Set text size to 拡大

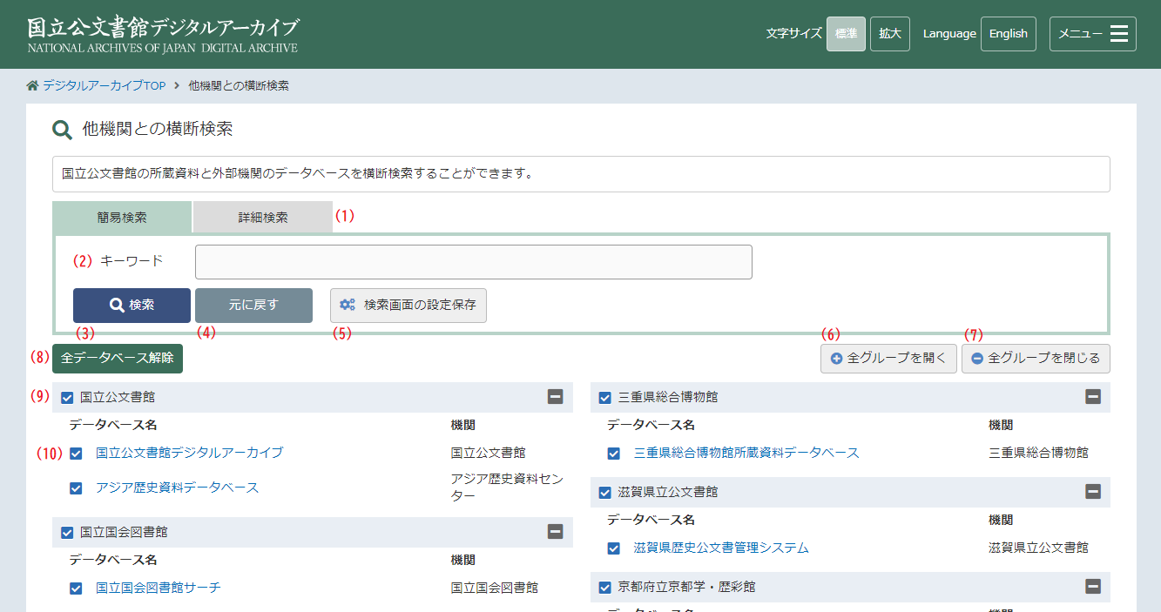[890, 34]
